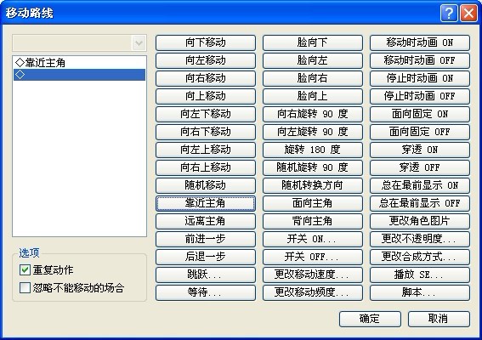Screen dimensions: 482x340
Task: Select the 向左移动 command
Action: [206, 60]
